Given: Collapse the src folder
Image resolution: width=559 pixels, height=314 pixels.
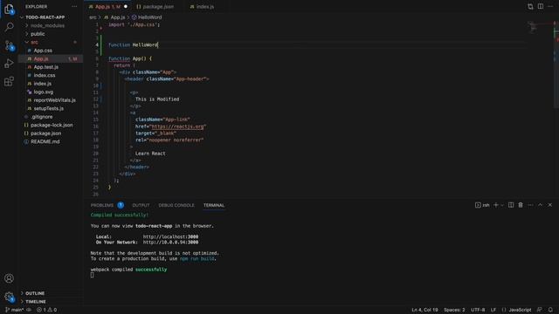Looking at the screenshot, I should [x=34, y=42].
